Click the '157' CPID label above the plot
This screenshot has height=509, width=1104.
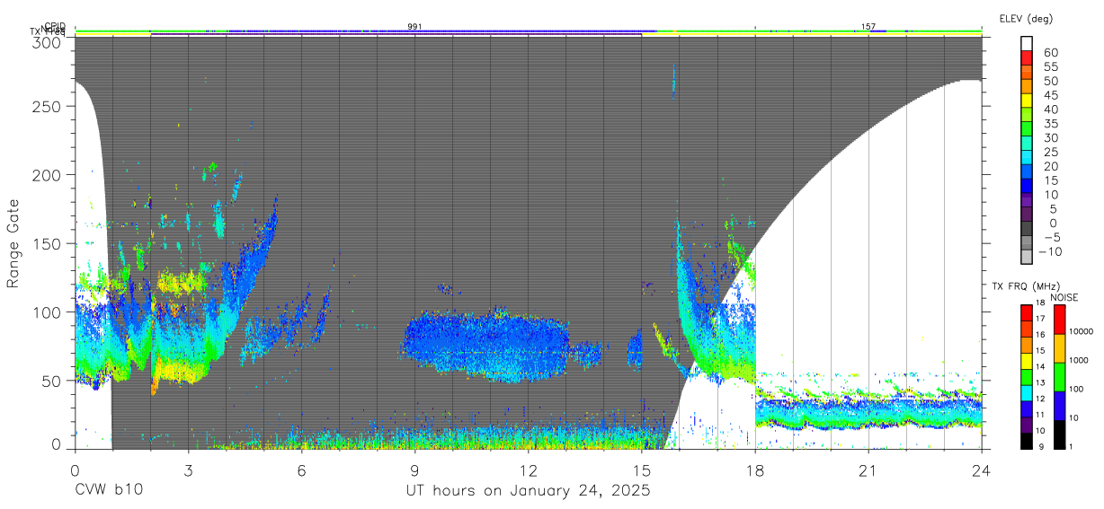point(868,27)
